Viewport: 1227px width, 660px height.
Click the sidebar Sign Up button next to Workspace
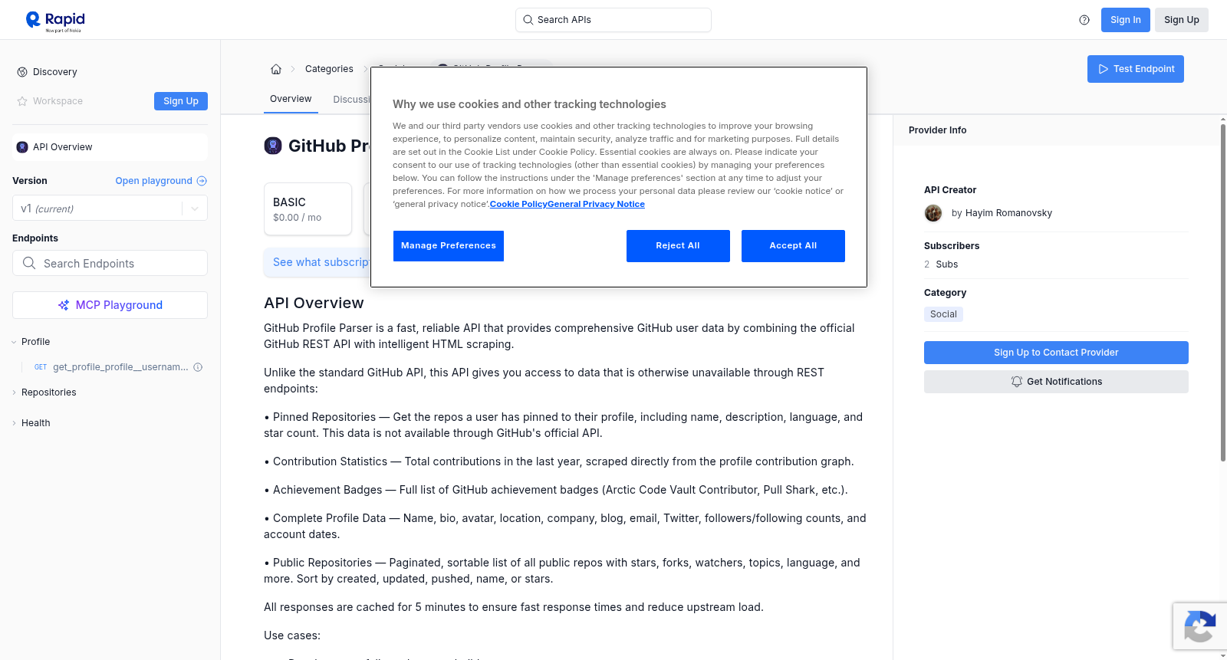(180, 101)
